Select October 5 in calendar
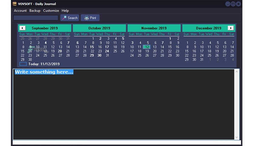The image size is (253, 146). point(123,39)
